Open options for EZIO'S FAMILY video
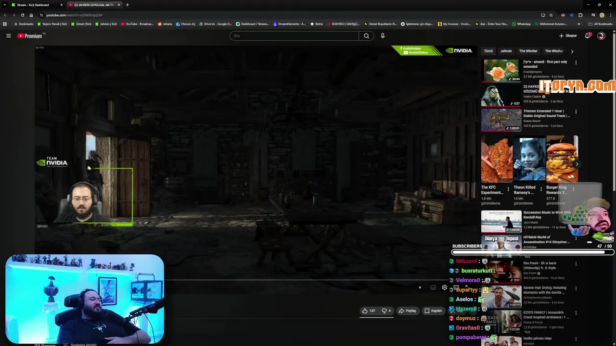Screen dimensions: 616x346 click(576, 313)
